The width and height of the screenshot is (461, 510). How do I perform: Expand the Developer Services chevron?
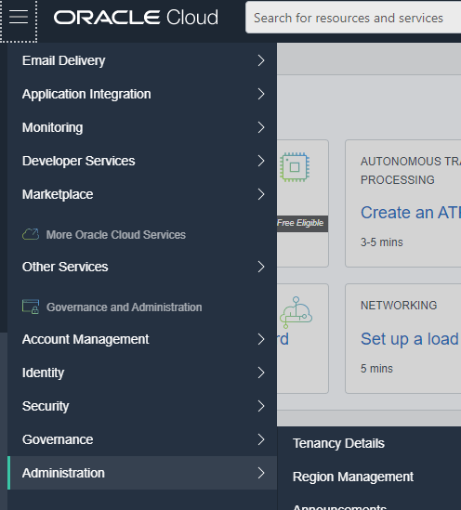click(261, 161)
